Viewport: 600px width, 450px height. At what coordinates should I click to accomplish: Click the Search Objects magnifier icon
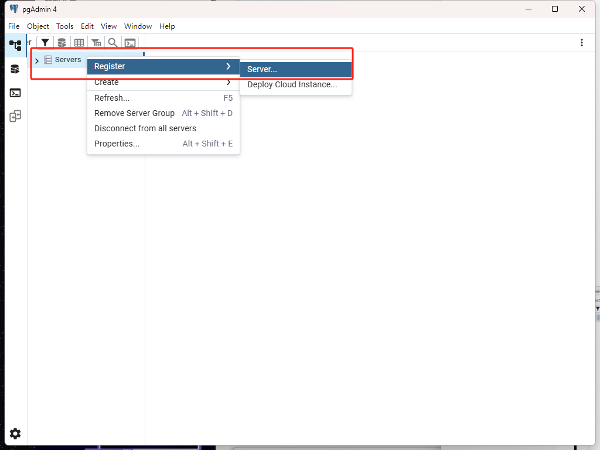click(x=112, y=43)
